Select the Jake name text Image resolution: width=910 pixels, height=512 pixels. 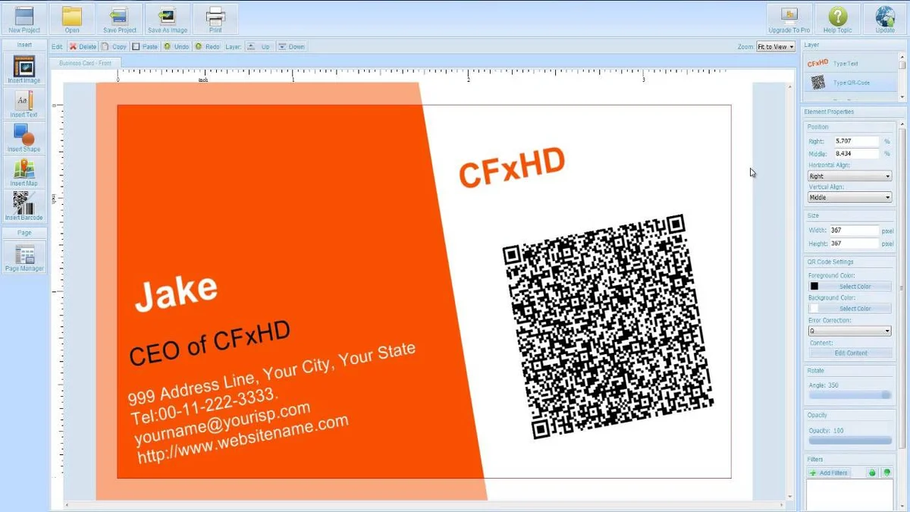(176, 292)
